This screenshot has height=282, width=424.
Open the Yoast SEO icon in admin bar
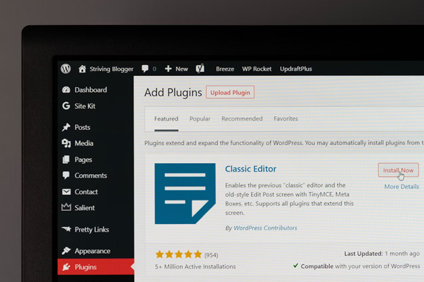pyautogui.click(x=200, y=68)
